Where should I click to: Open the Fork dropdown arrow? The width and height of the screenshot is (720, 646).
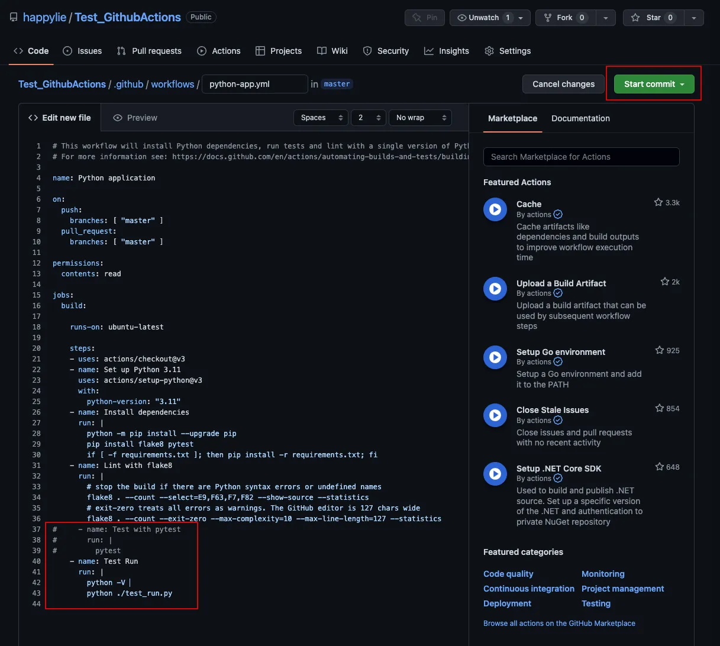605,18
